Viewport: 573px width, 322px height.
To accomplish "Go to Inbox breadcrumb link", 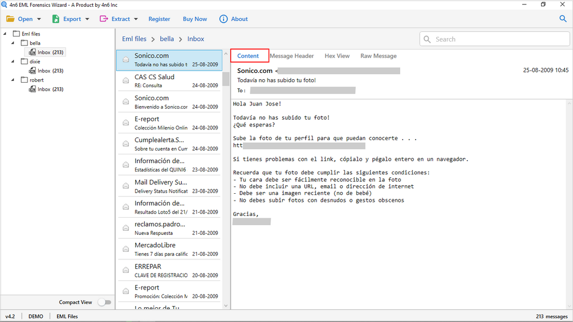I will (196, 39).
